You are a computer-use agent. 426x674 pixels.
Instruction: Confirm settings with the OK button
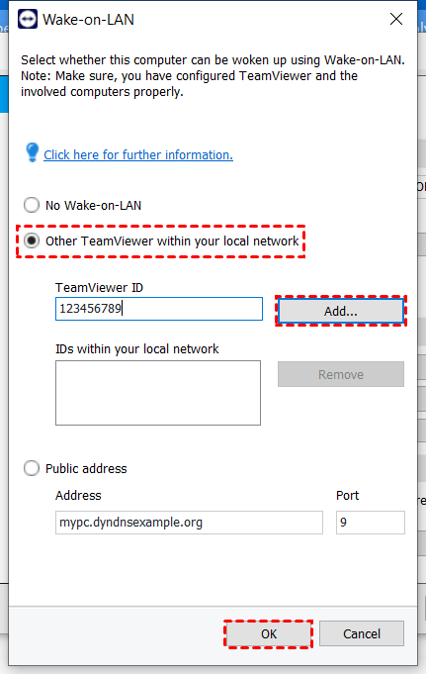click(269, 633)
